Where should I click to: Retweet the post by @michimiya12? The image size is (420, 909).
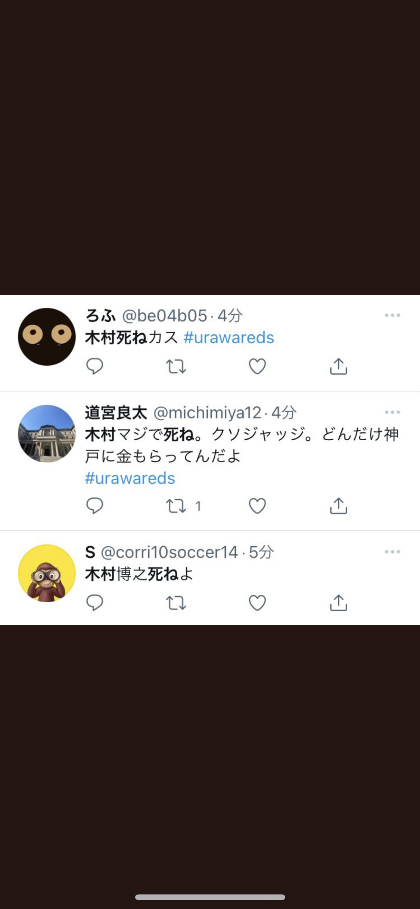(x=176, y=506)
